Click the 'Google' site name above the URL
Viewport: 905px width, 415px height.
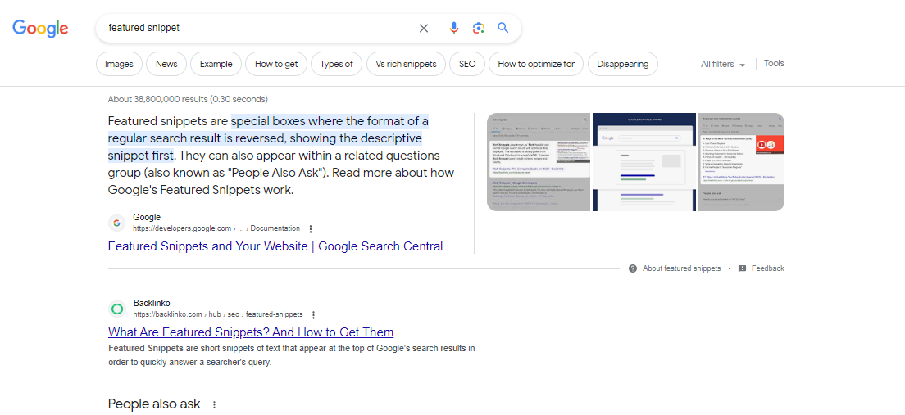click(147, 217)
